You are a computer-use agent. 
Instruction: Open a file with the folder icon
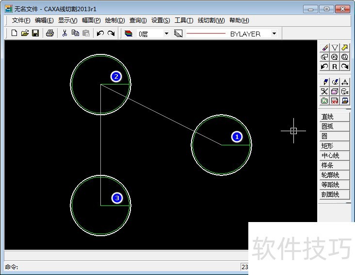[x=25, y=34]
